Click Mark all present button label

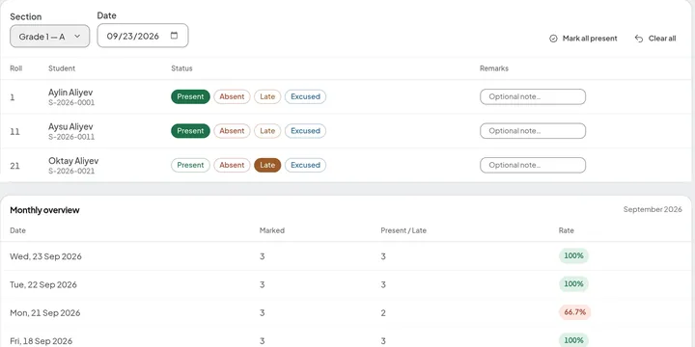coord(590,39)
